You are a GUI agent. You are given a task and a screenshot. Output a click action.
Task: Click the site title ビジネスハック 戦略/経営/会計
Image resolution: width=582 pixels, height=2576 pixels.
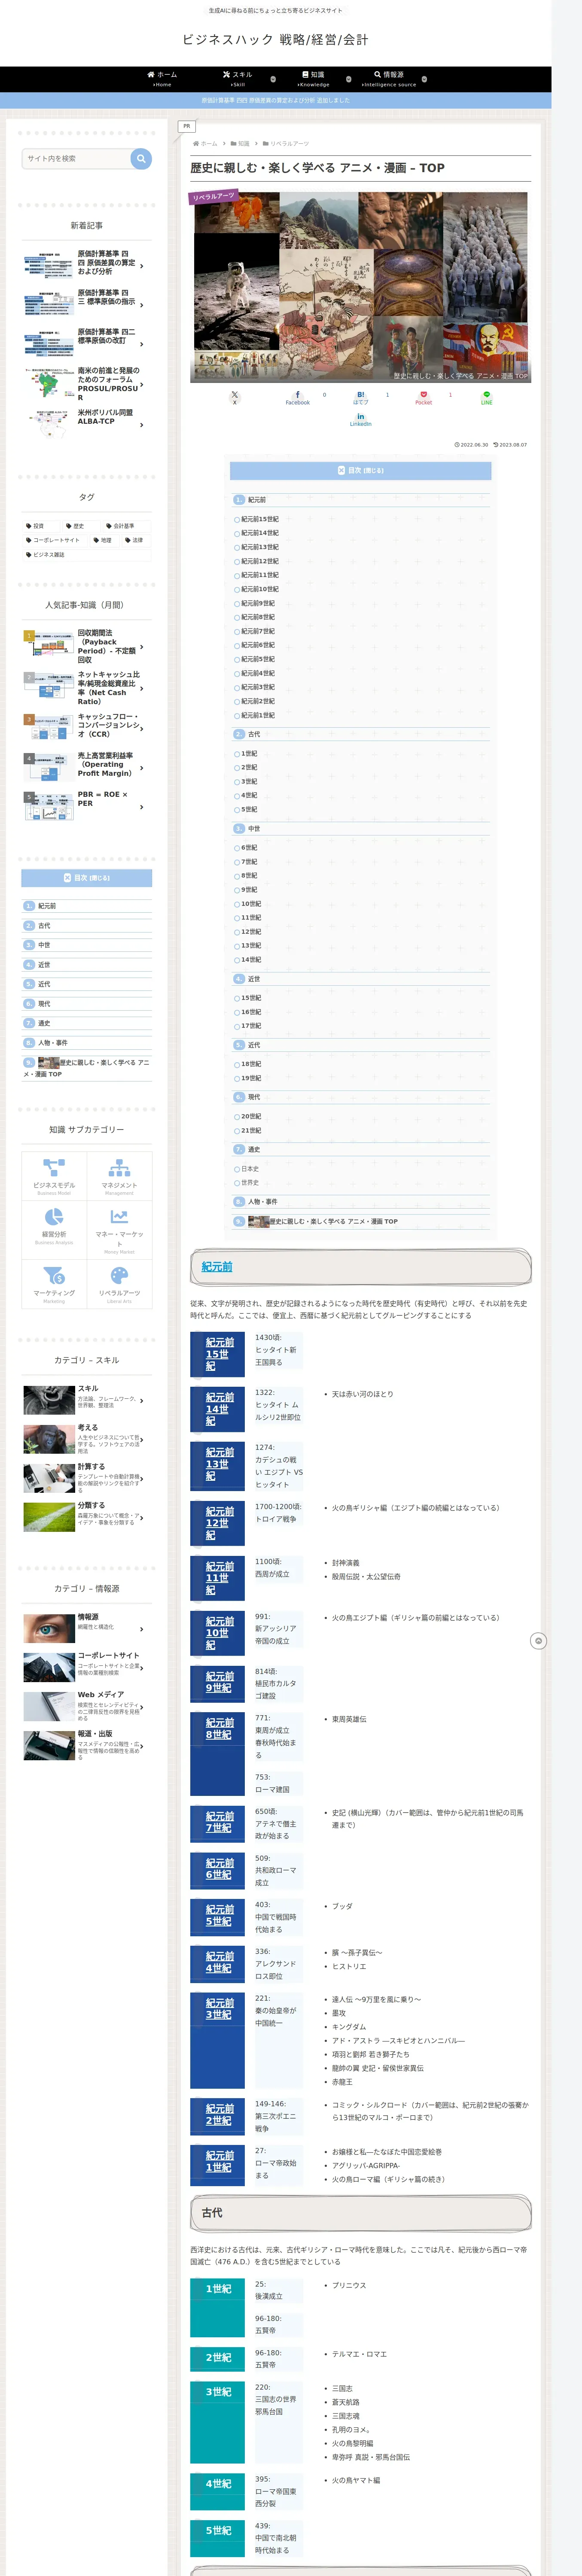click(x=275, y=40)
